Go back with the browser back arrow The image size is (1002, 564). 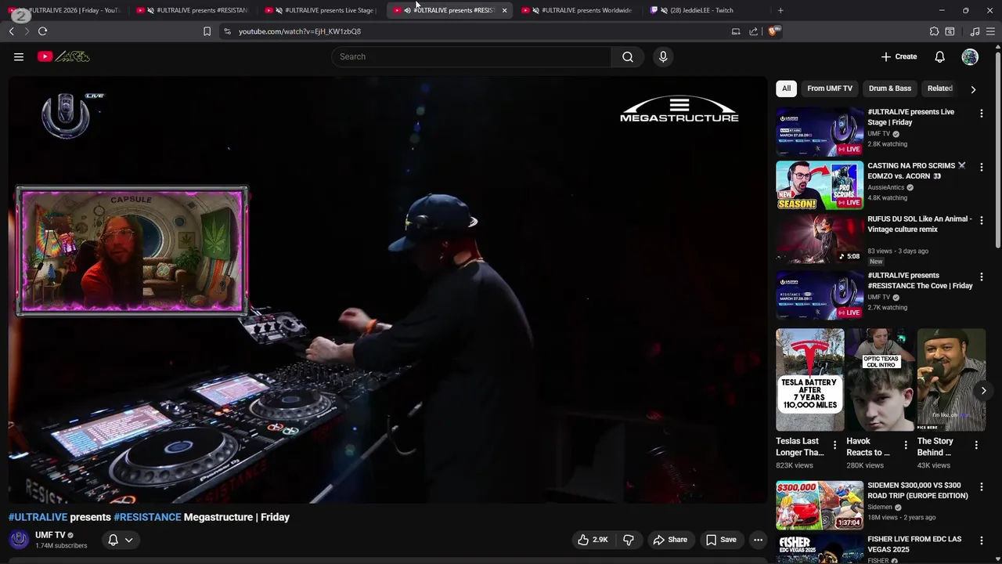(x=11, y=31)
